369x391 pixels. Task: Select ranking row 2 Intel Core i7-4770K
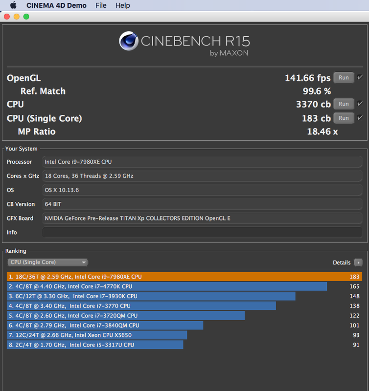tap(184, 286)
